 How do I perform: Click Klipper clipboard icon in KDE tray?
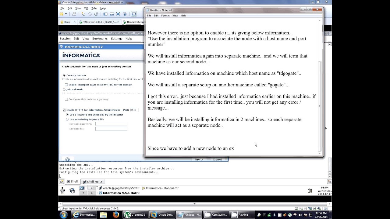(310, 191)
